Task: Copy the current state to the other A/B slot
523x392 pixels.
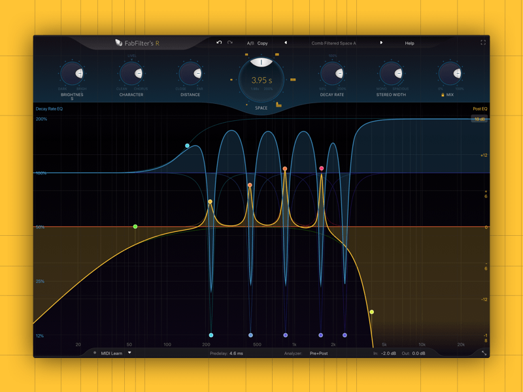Action: 263,43
